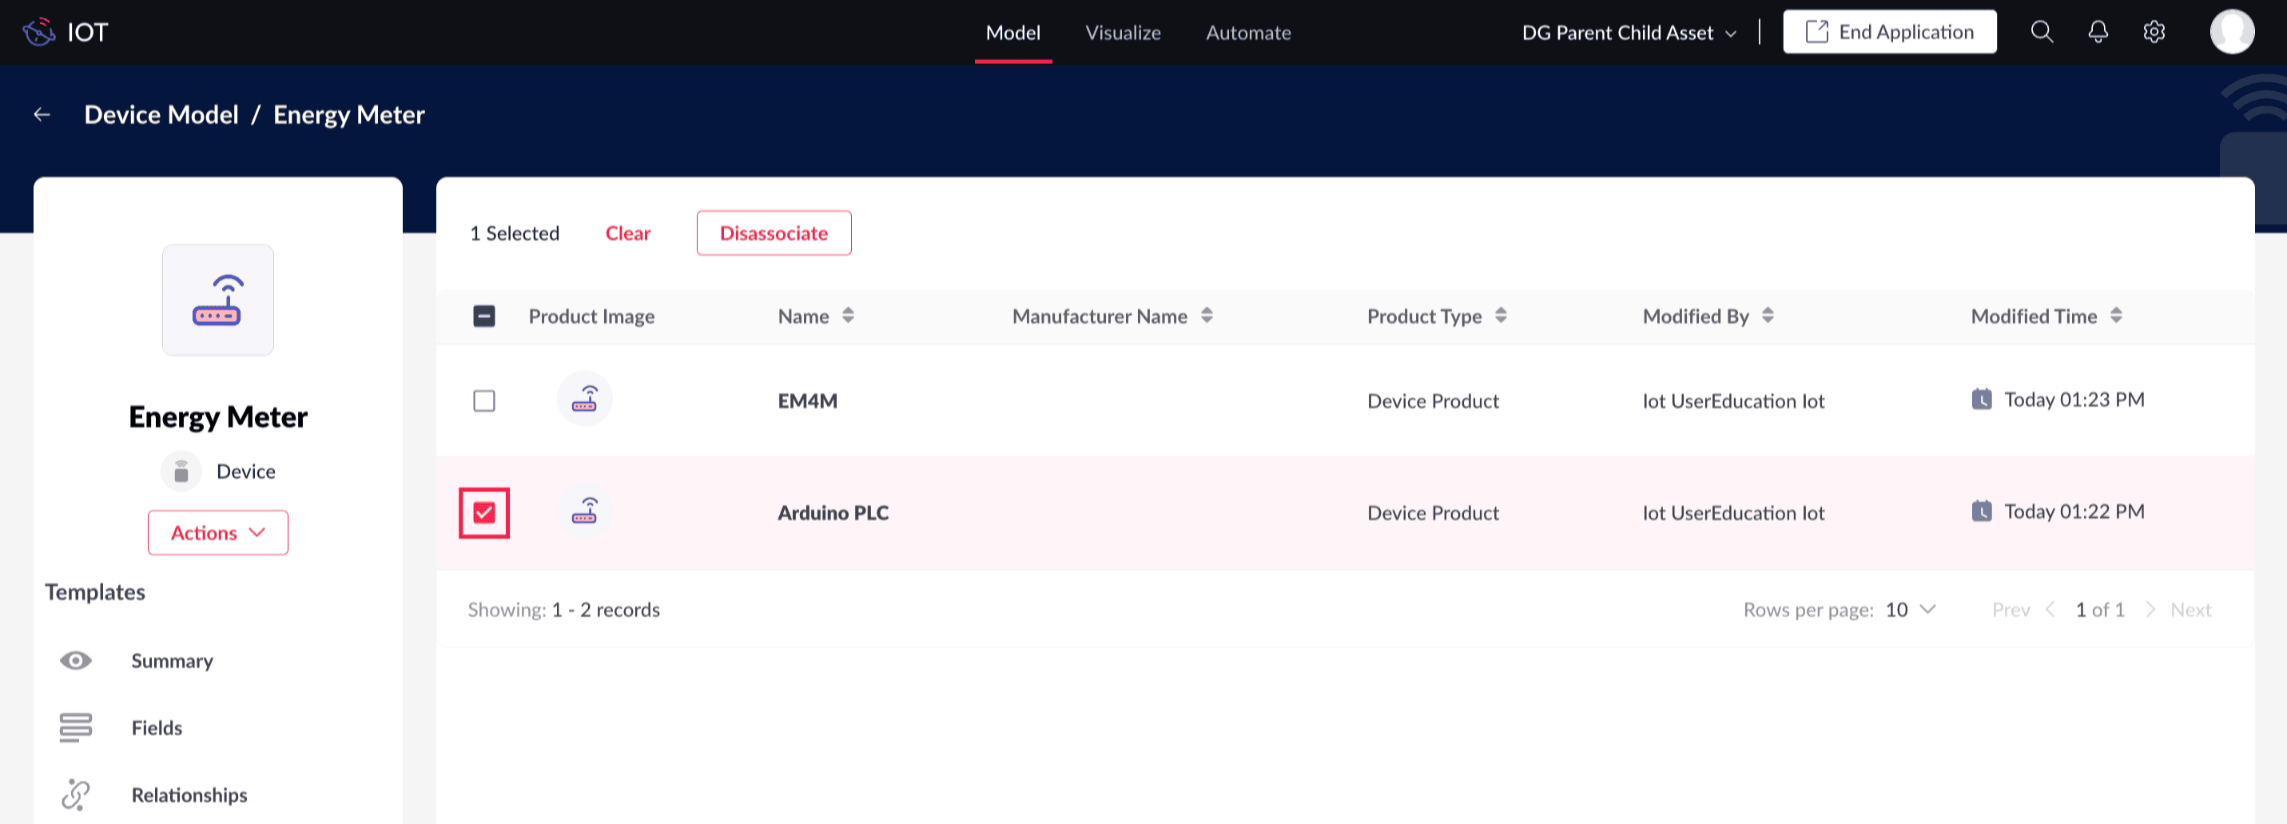Toggle the select-all header checkbox

point(484,316)
